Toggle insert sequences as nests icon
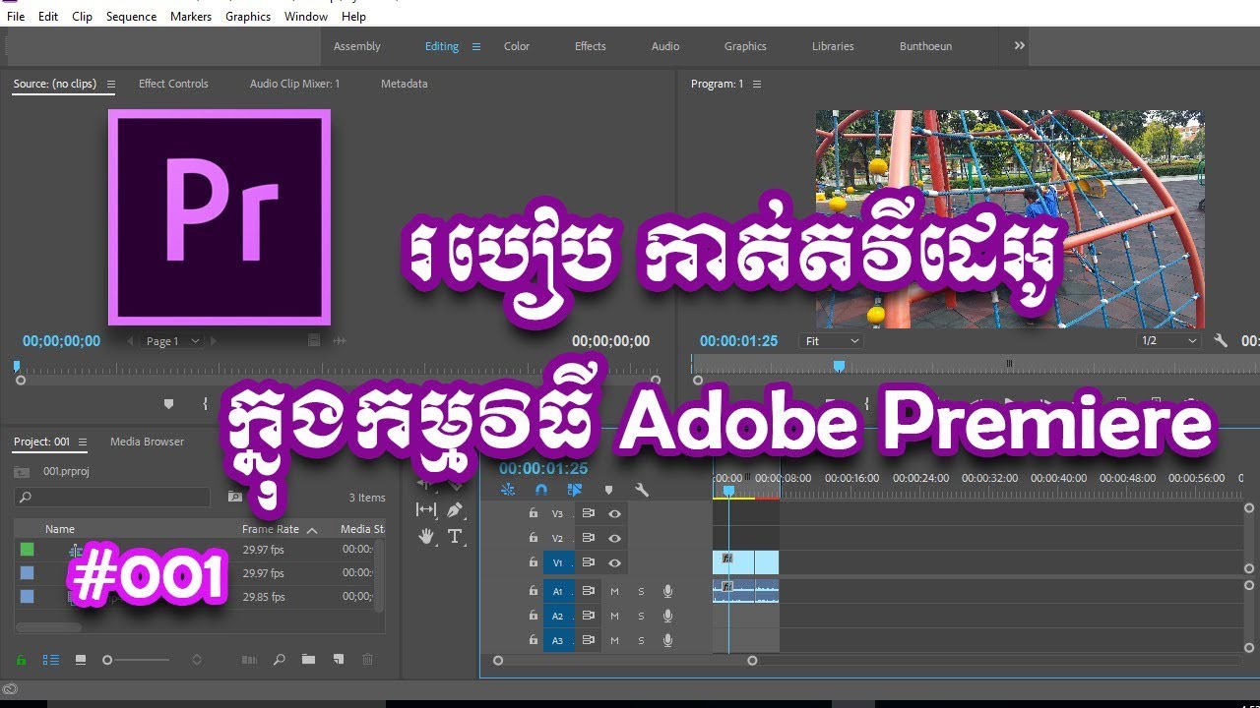 tap(508, 490)
